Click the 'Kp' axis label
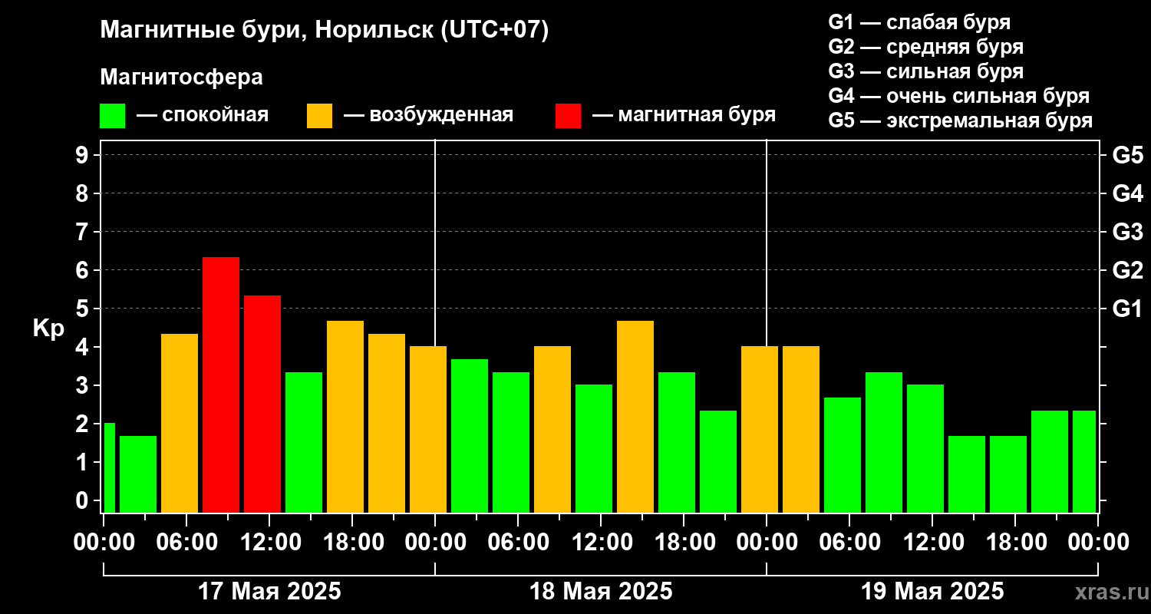 (49, 328)
